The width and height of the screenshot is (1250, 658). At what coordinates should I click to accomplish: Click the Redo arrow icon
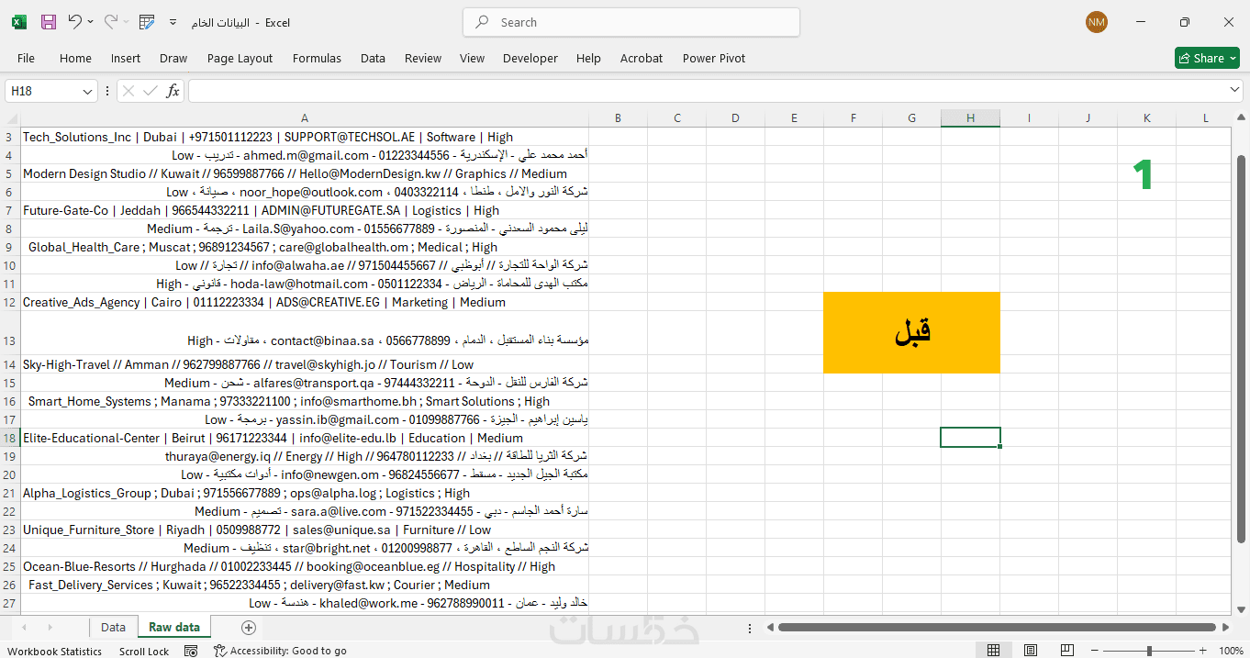[110, 22]
